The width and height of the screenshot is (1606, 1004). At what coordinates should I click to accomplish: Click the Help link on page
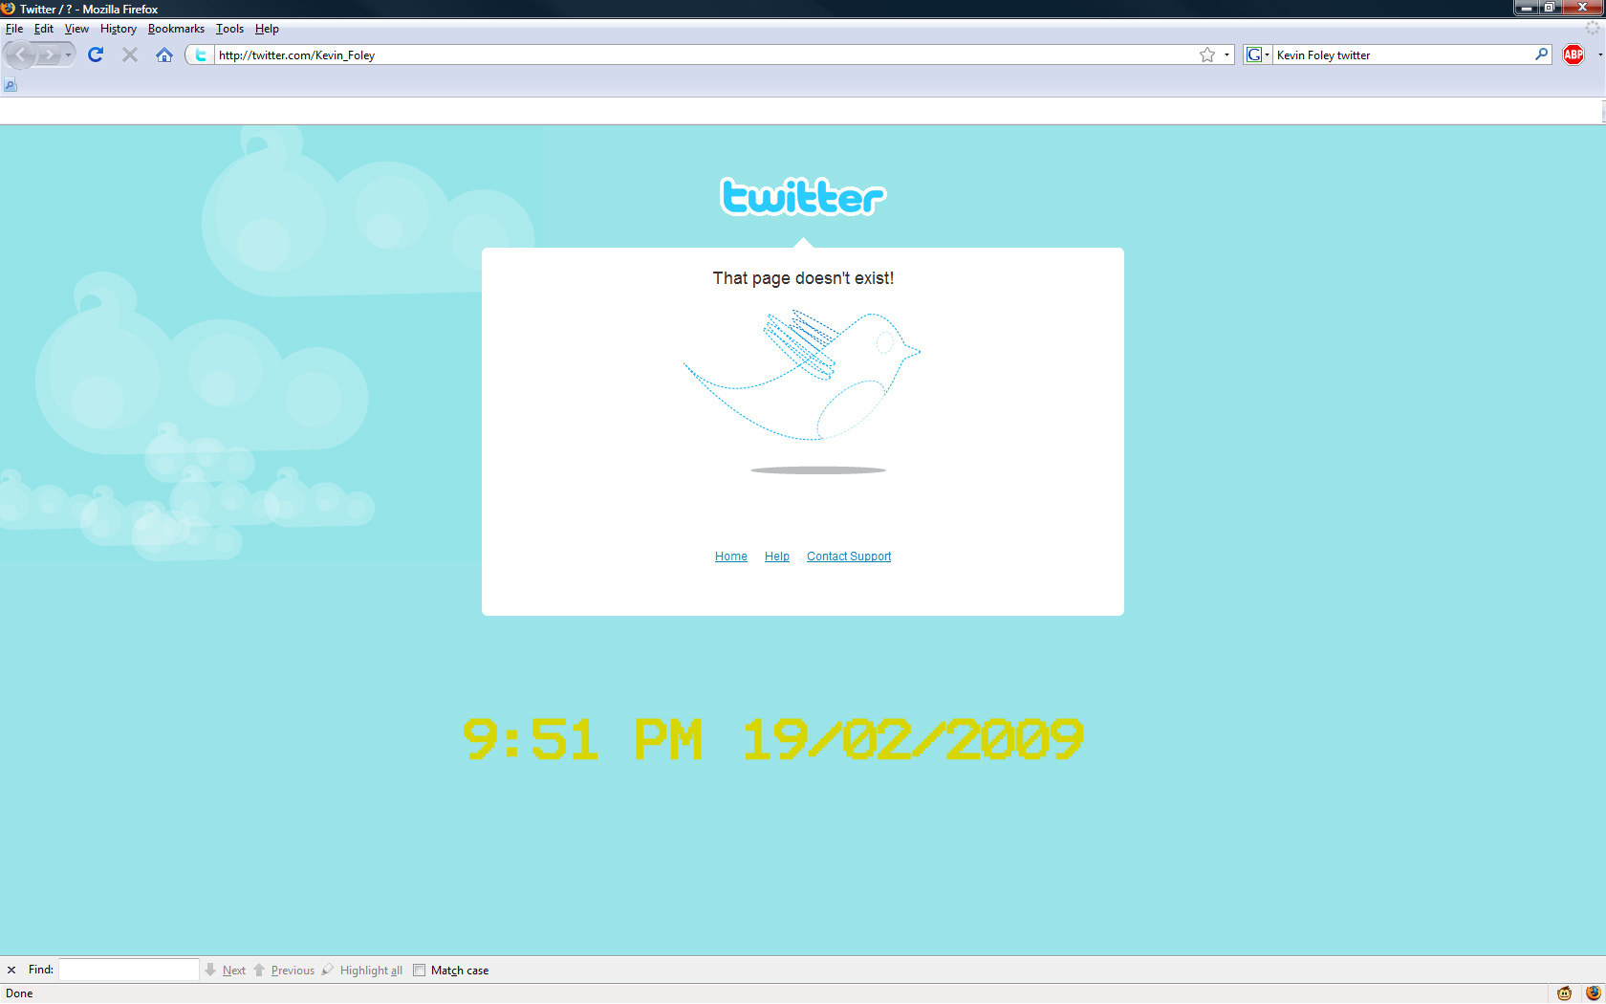pos(776,557)
